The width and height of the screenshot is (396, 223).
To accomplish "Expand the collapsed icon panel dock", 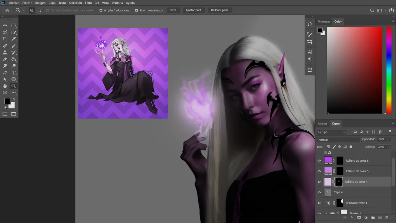I will [x=312, y=16].
